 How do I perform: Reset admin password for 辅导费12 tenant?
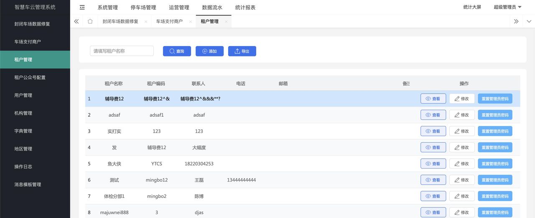(x=495, y=99)
